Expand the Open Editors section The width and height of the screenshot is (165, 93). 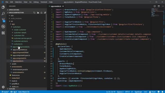[27, 10]
